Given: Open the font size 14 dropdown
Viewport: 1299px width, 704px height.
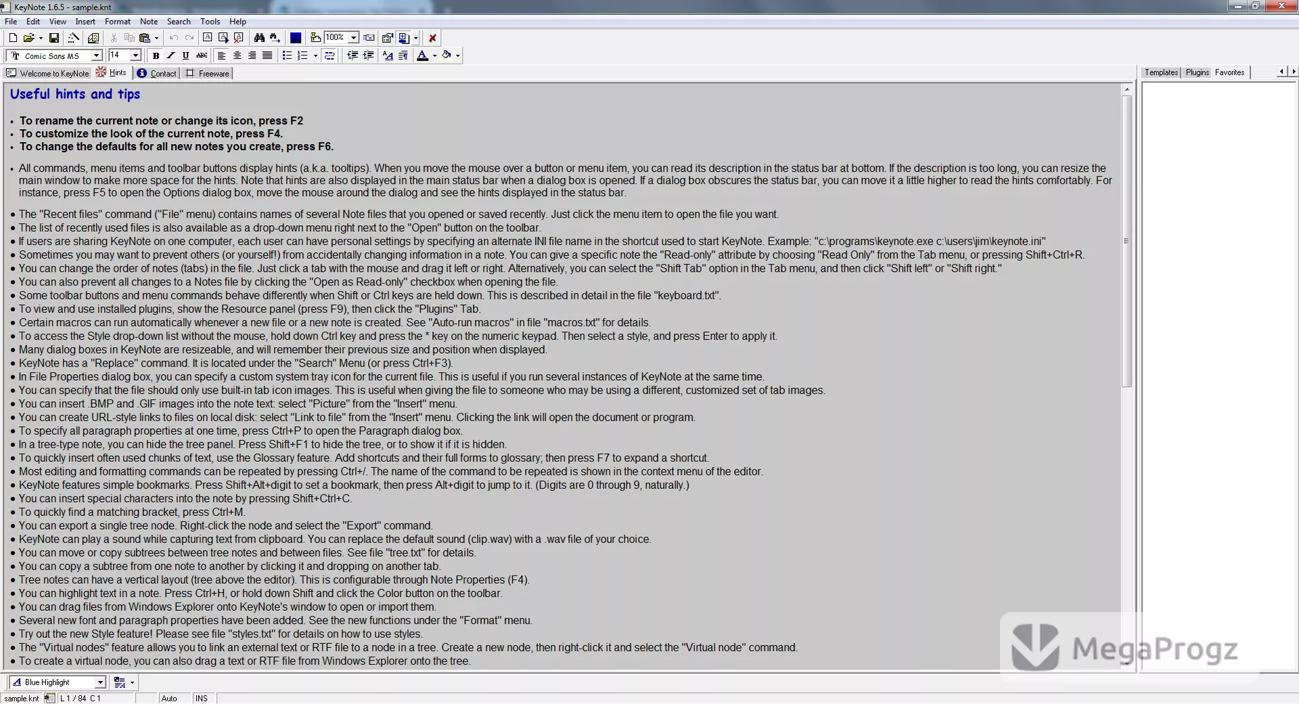Looking at the screenshot, I should tap(135, 55).
